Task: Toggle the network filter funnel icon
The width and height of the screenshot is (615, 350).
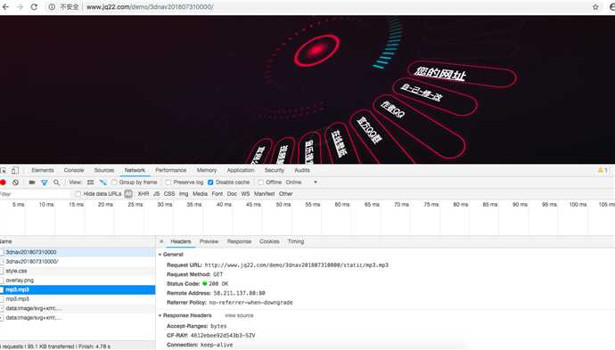Action: 45,183
